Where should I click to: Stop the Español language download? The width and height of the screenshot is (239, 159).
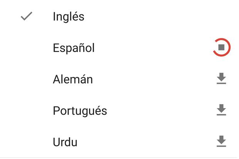(221, 48)
